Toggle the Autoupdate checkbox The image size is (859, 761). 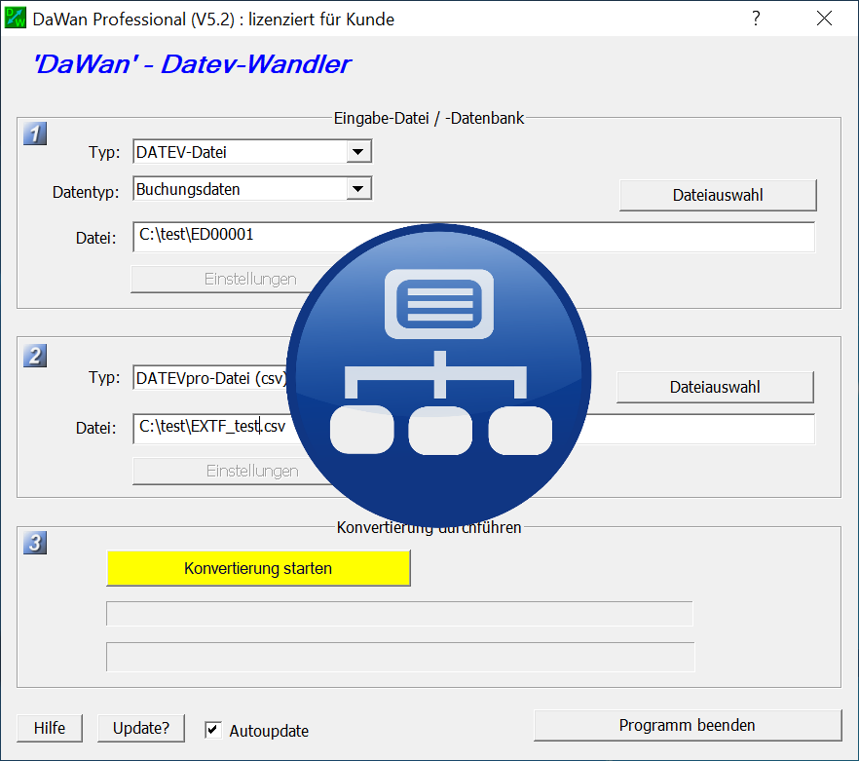click(x=213, y=730)
